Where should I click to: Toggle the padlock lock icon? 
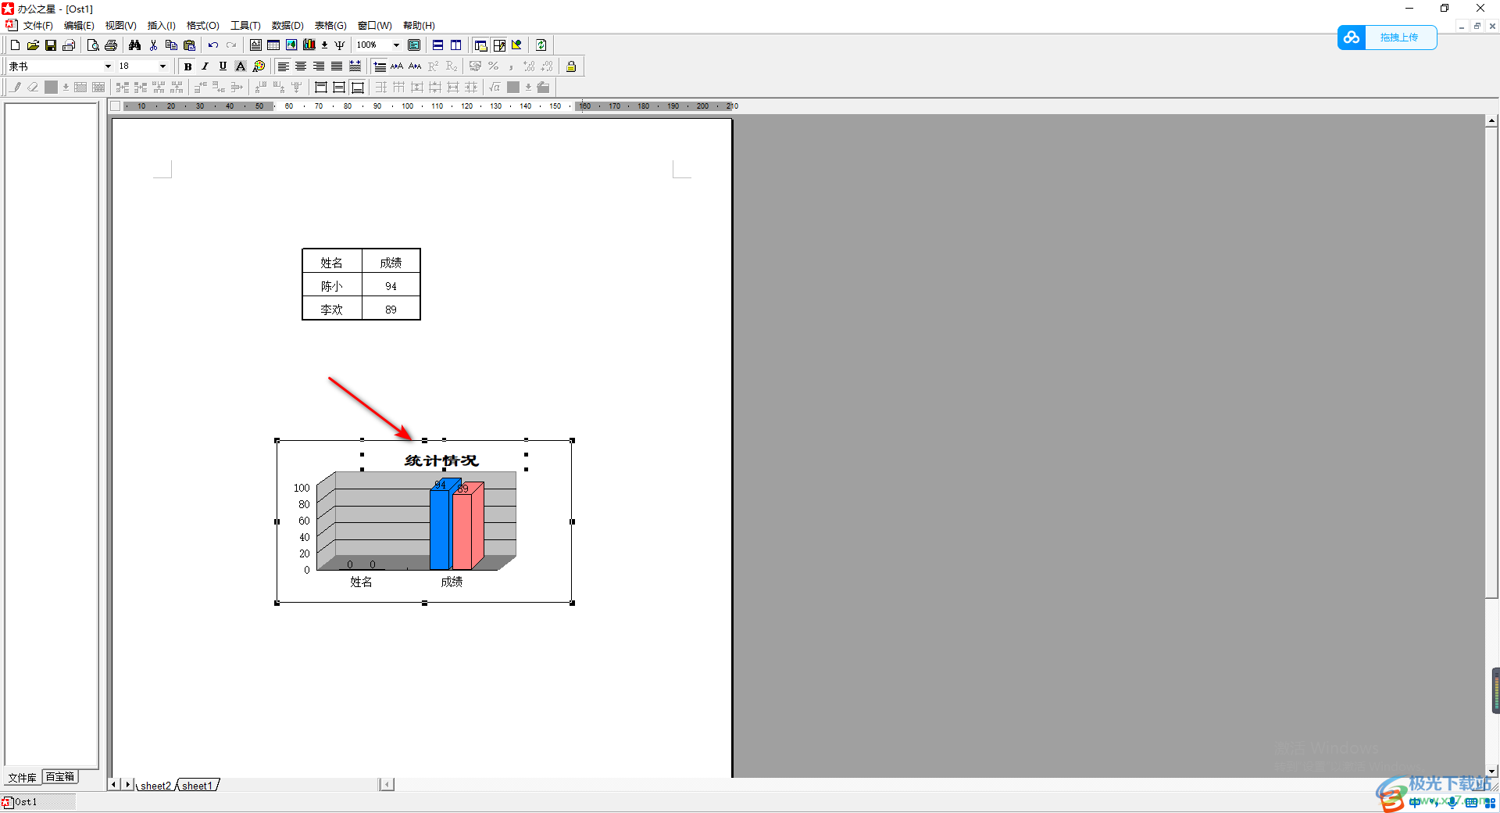point(572,66)
